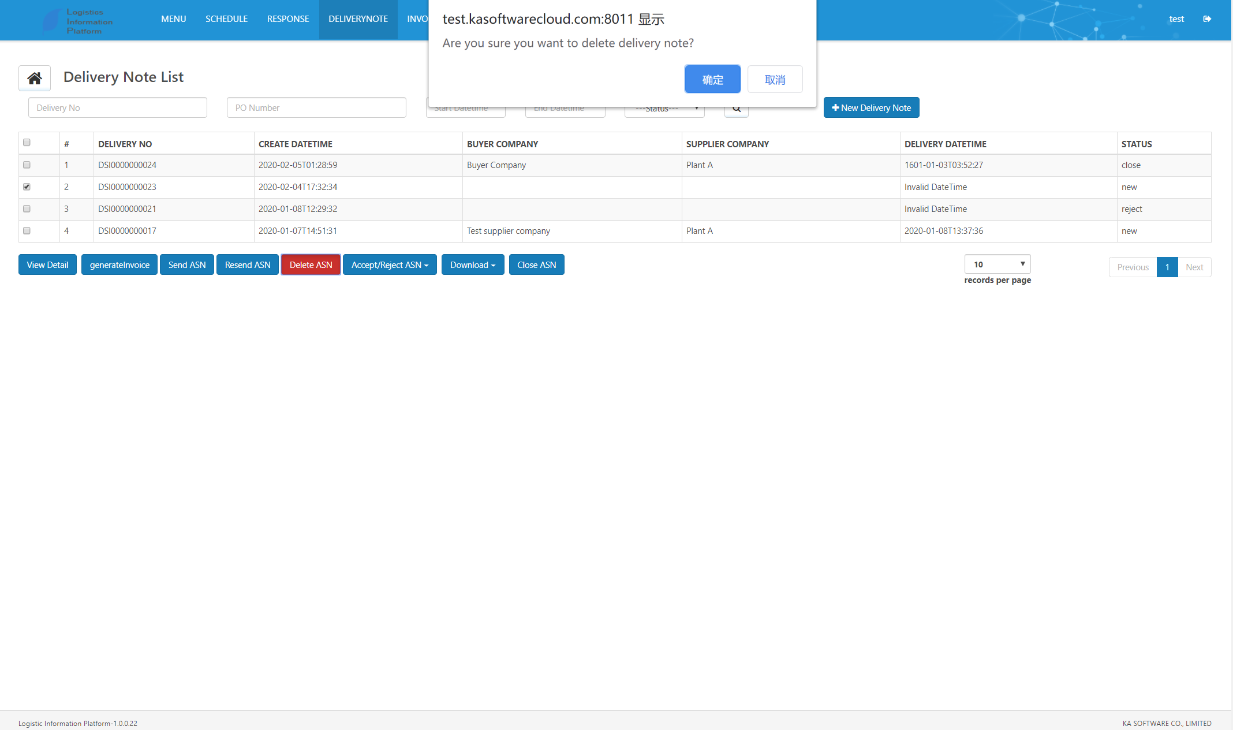This screenshot has width=1233, height=730.
Task: Click the Logistics Information Platform logo
Action: pos(78,21)
